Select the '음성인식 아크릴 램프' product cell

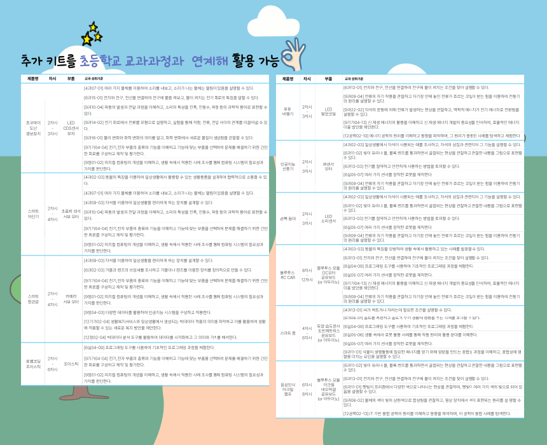(287, 389)
